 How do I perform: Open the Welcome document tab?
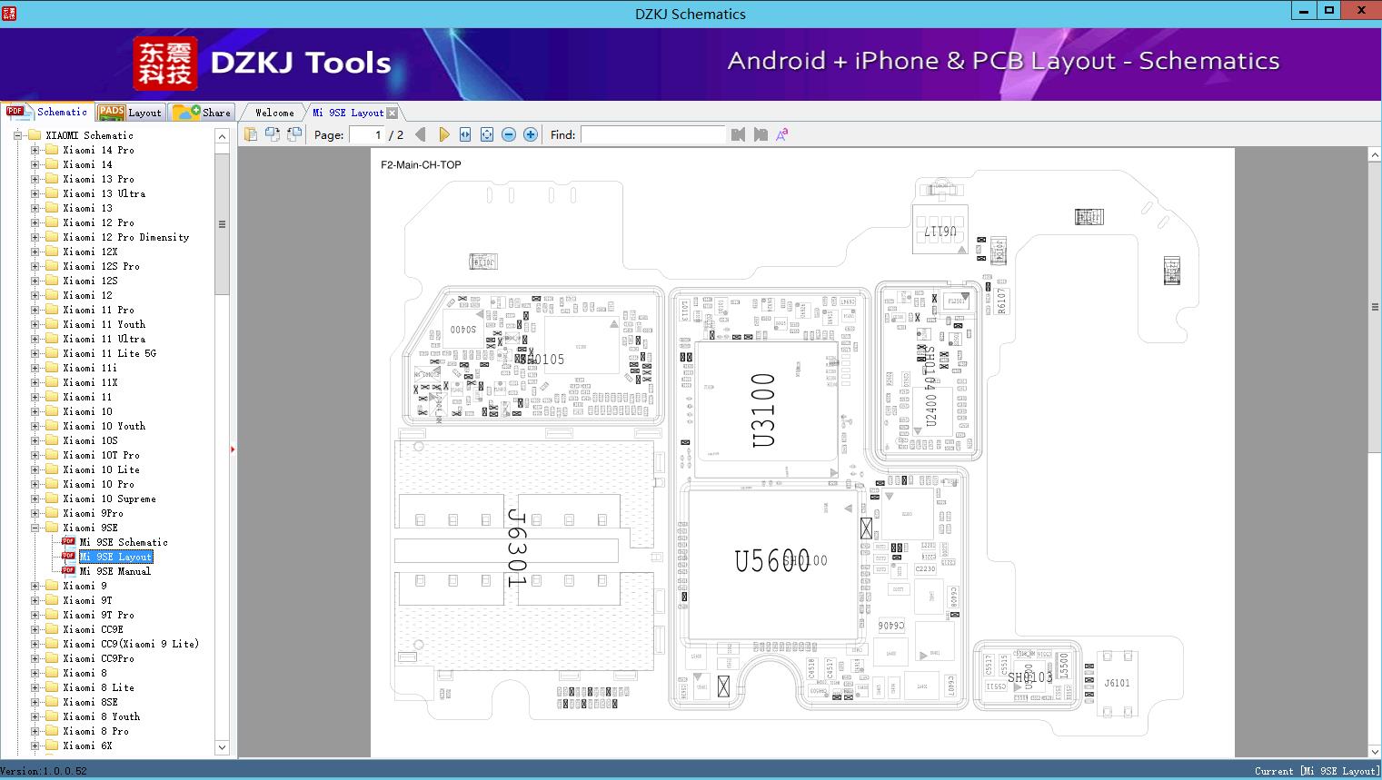click(273, 113)
